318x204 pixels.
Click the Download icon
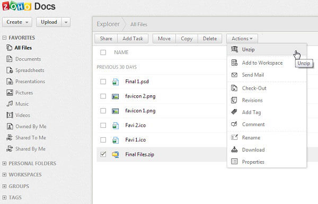tap(234, 149)
